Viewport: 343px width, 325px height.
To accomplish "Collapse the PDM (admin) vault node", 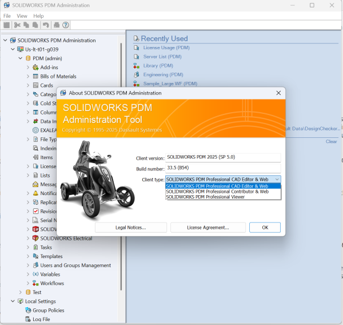I will 21,58.
